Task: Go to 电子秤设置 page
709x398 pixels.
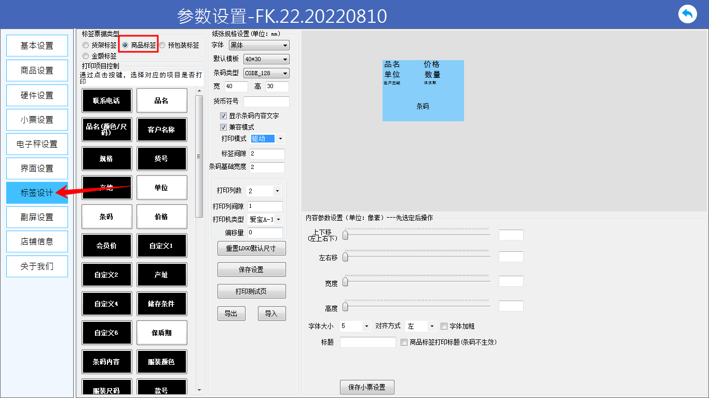Action: (37, 144)
